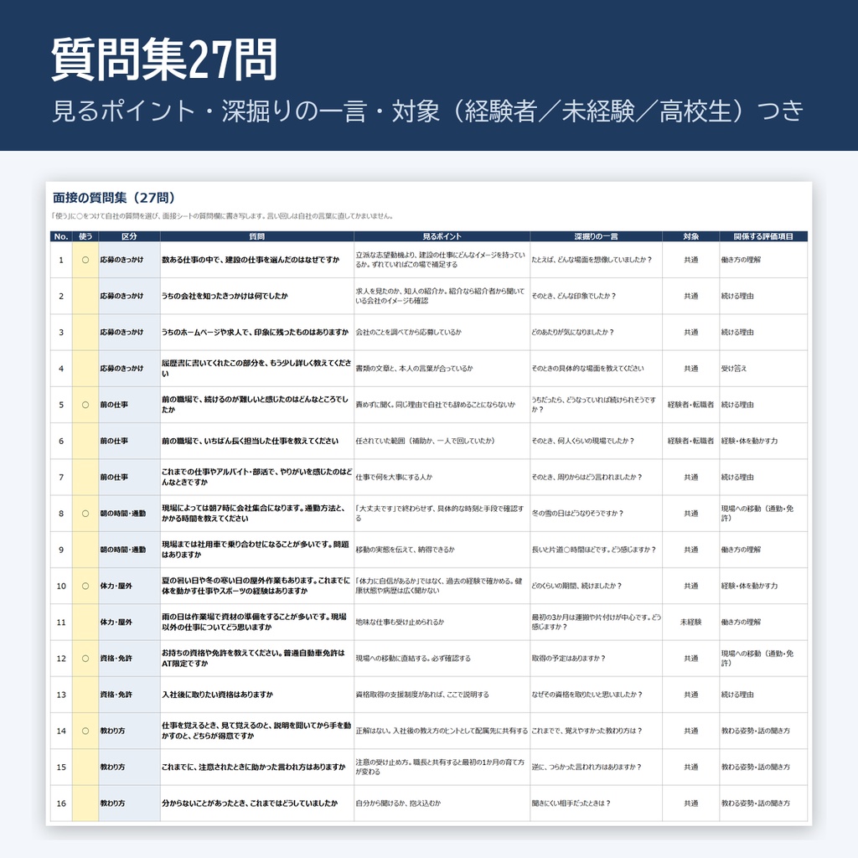Click 見るポイント cell 書類の文章と、本人の言葉が合っているか

click(x=442, y=369)
